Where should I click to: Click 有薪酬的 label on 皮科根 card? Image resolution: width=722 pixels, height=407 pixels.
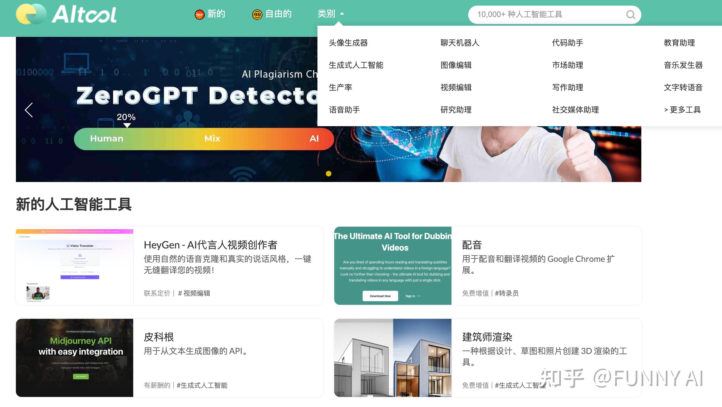pos(157,385)
